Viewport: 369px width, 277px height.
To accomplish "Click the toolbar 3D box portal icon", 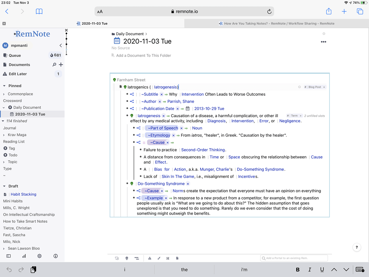I will pyautogui.click(x=117, y=258).
